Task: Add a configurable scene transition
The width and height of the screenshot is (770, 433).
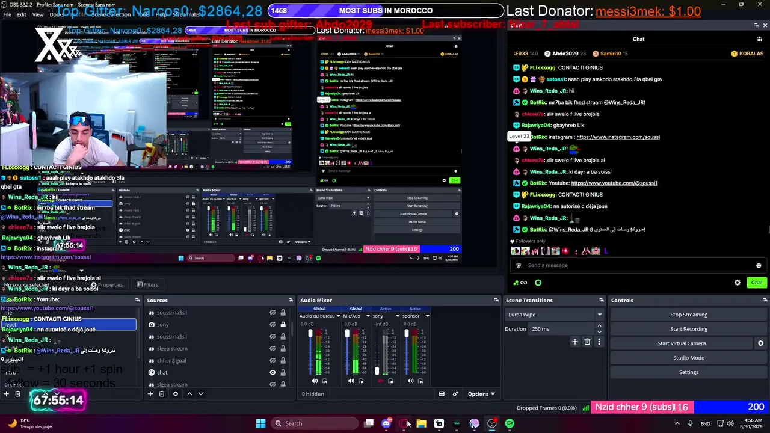Action: click(575, 342)
